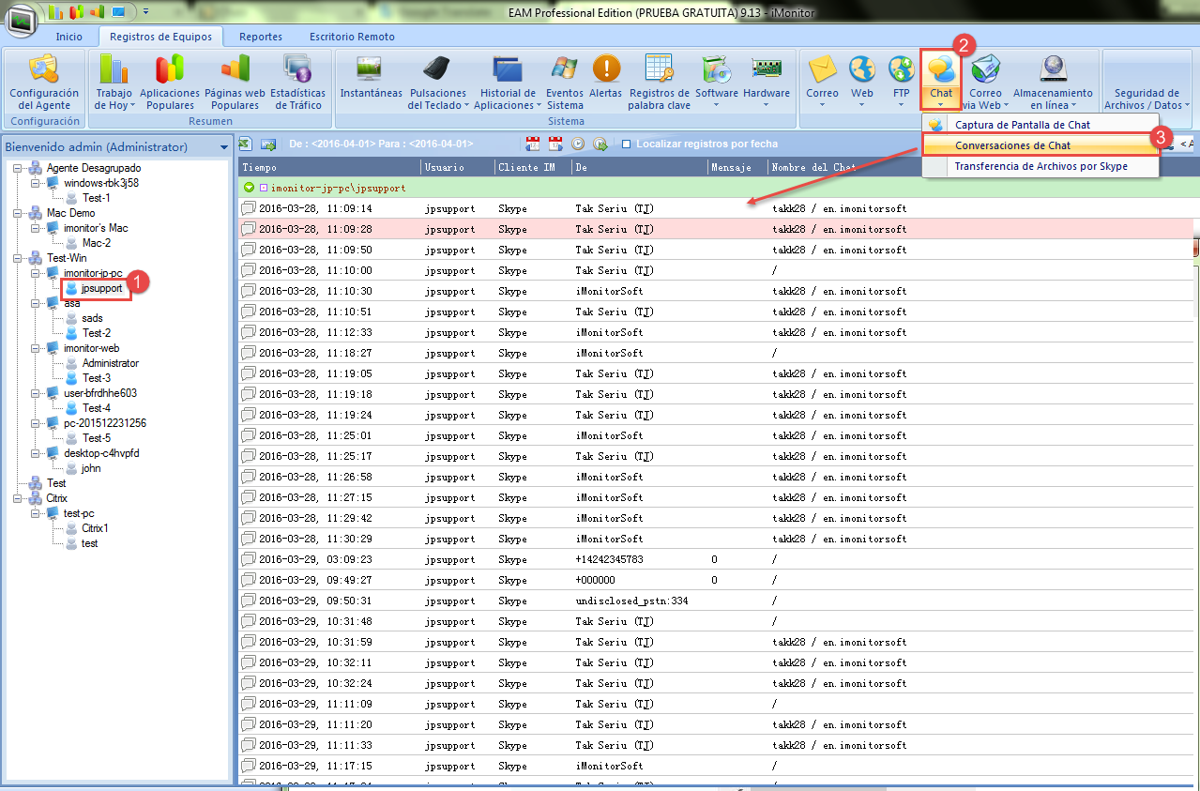
Task: Collapse the Agente Desagrupado tree node
Action: [19, 168]
